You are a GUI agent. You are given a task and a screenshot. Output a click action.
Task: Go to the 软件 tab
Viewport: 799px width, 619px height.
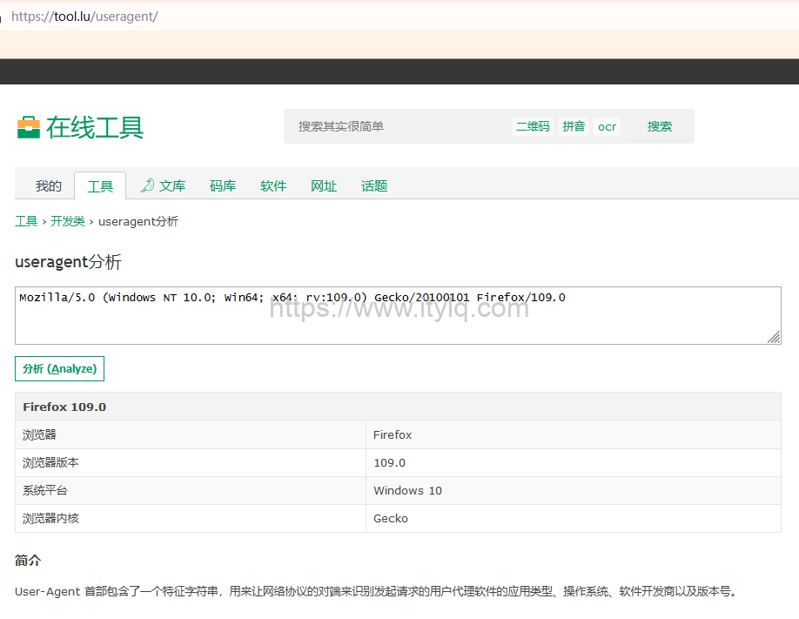[273, 185]
